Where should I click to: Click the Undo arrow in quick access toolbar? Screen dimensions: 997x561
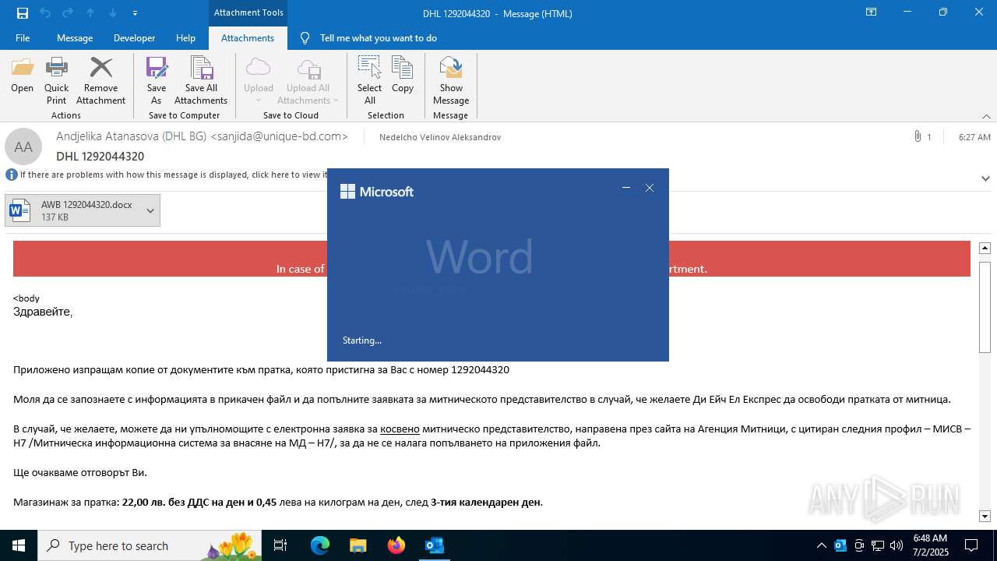[x=45, y=13]
